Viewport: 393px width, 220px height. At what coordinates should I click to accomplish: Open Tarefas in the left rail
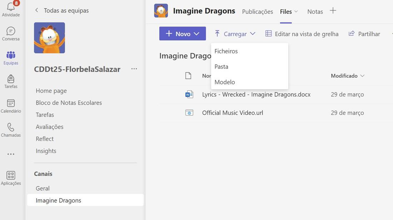[x=11, y=79]
